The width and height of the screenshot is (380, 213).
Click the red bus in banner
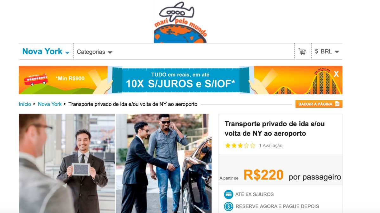pos(36,79)
